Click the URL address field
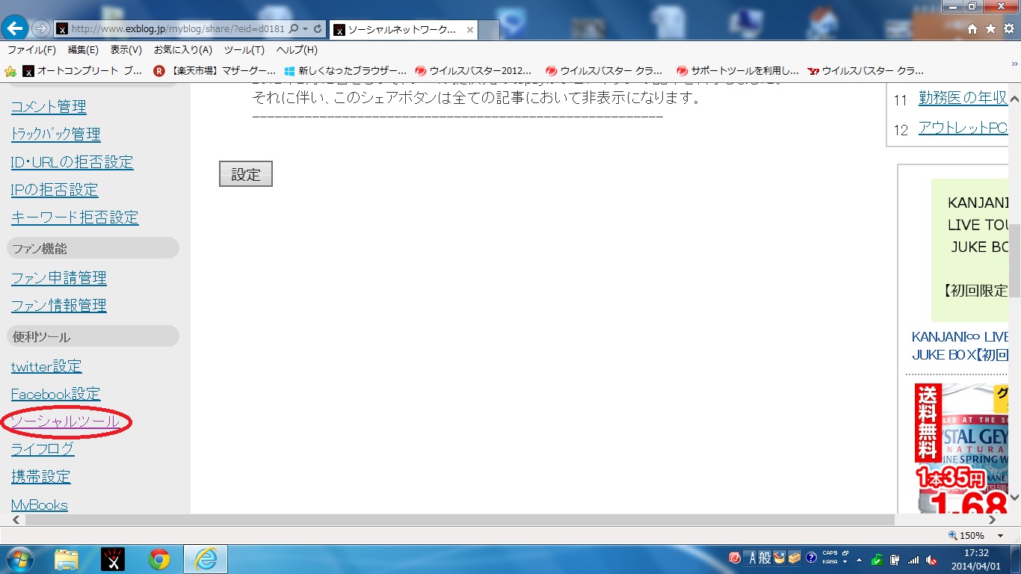 [178, 29]
